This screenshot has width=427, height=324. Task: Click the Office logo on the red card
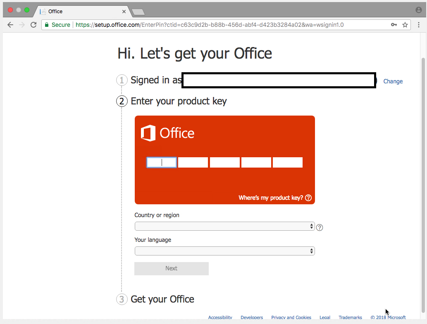(x=167, y=133)
